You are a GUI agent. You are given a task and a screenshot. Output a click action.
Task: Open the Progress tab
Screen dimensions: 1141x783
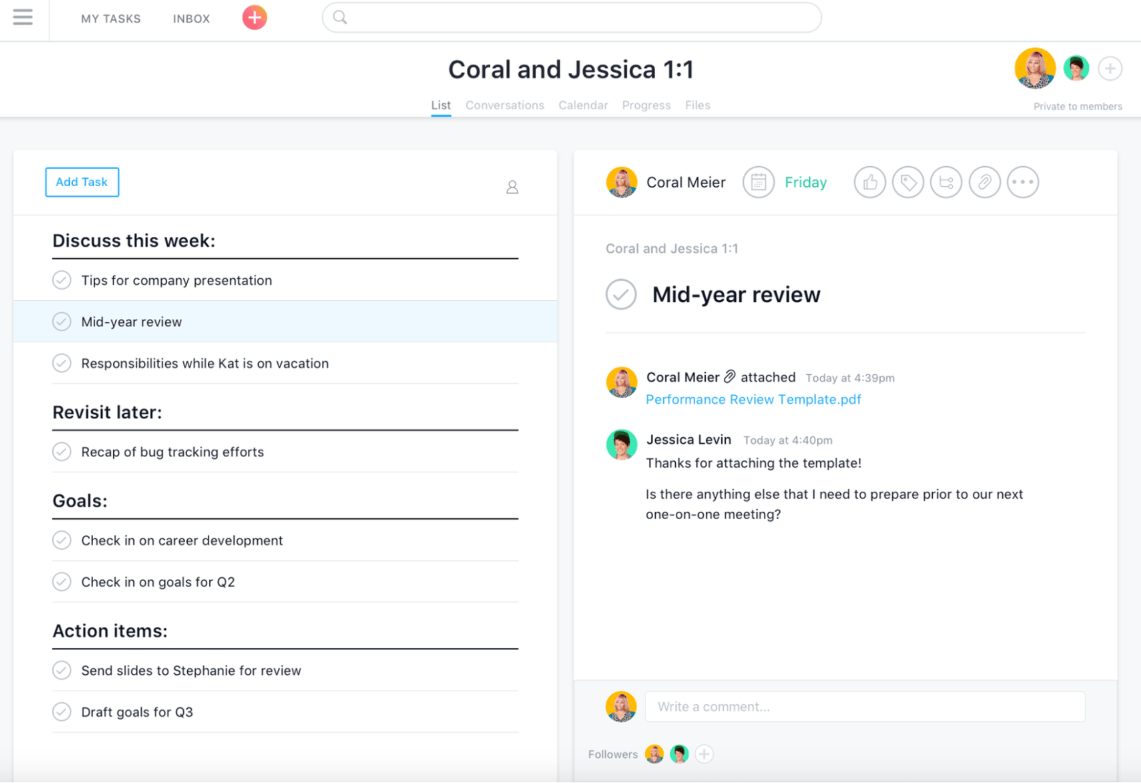tap(646, 105)
